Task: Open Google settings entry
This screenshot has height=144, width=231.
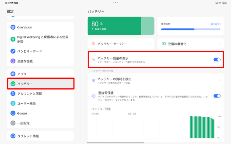Action: (x=40, y=113)
